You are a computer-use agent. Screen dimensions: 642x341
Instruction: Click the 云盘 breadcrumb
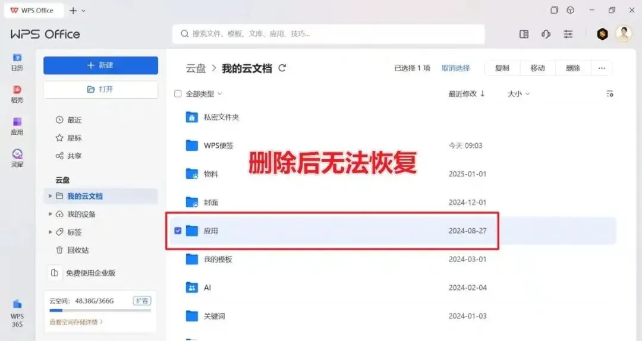pos(196,68)
